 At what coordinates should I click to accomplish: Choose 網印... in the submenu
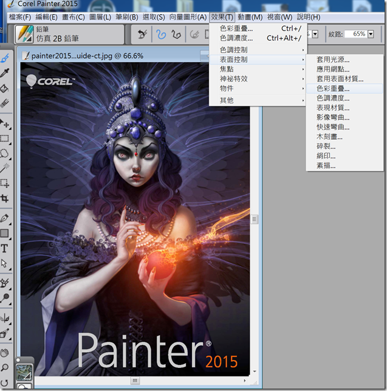pyautogui.click(x=344, y=156)
